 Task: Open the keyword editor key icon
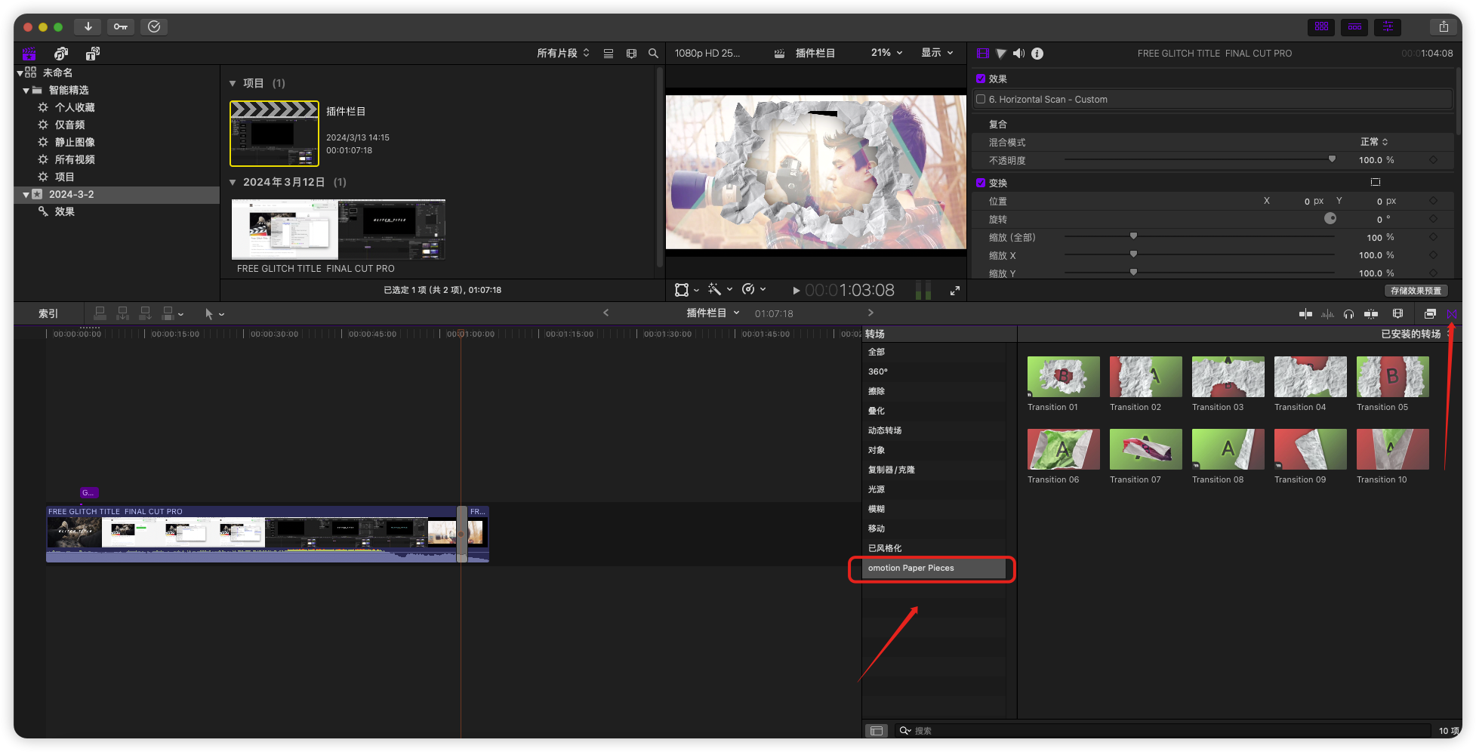click(121, 26)
